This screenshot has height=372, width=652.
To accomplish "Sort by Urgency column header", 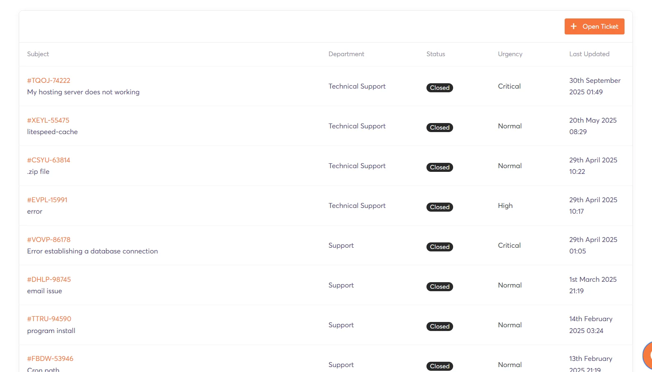I will [510, 54].
